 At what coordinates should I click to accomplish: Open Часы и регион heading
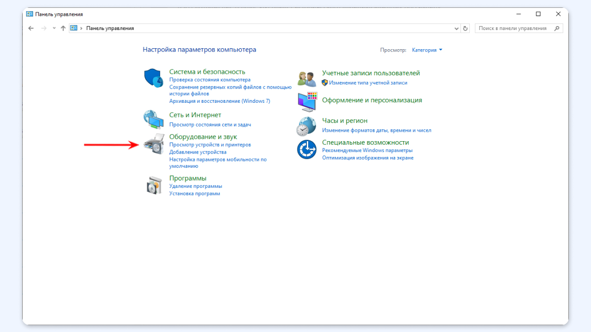345,121
